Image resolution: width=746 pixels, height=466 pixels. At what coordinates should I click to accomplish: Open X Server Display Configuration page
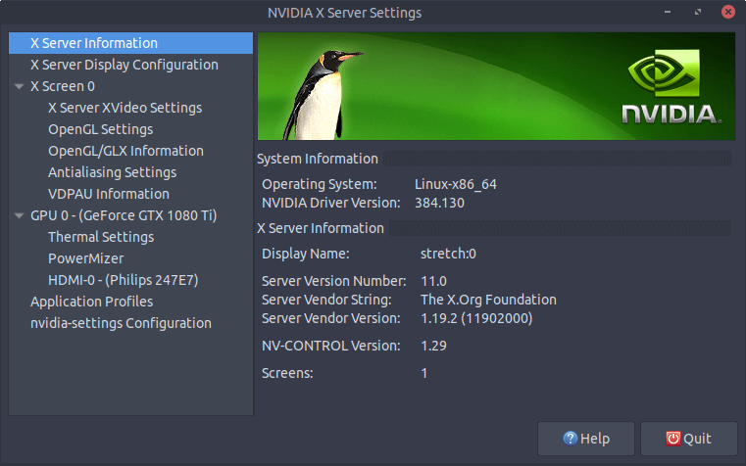pos(124,65)
